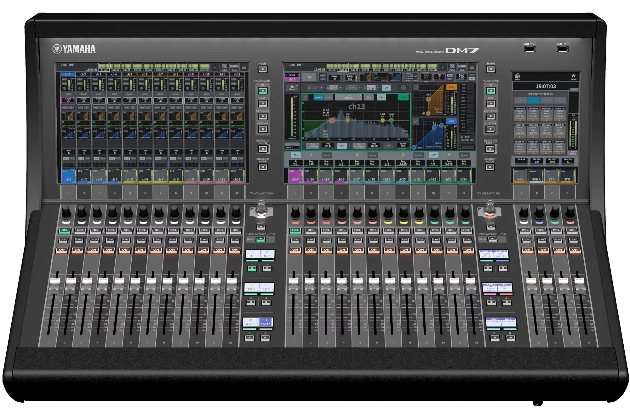Image resolution: width=630 pixels, height=419 pixels.
Task: Toggle the insert ON button on ch13
Action: (x=386, y=88)
